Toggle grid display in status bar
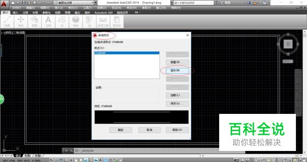 pos(61,160)
